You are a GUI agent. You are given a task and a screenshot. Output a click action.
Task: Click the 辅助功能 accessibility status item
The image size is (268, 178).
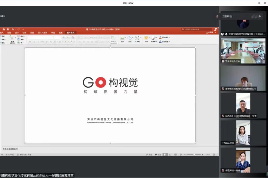[24, 155]
